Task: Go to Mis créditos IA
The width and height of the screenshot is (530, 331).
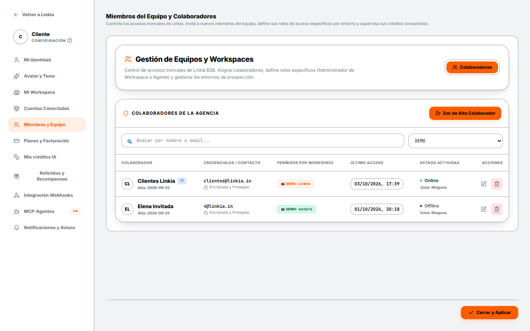Action: pos(47,157)
